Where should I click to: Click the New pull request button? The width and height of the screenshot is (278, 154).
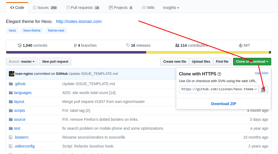(55, 62)
